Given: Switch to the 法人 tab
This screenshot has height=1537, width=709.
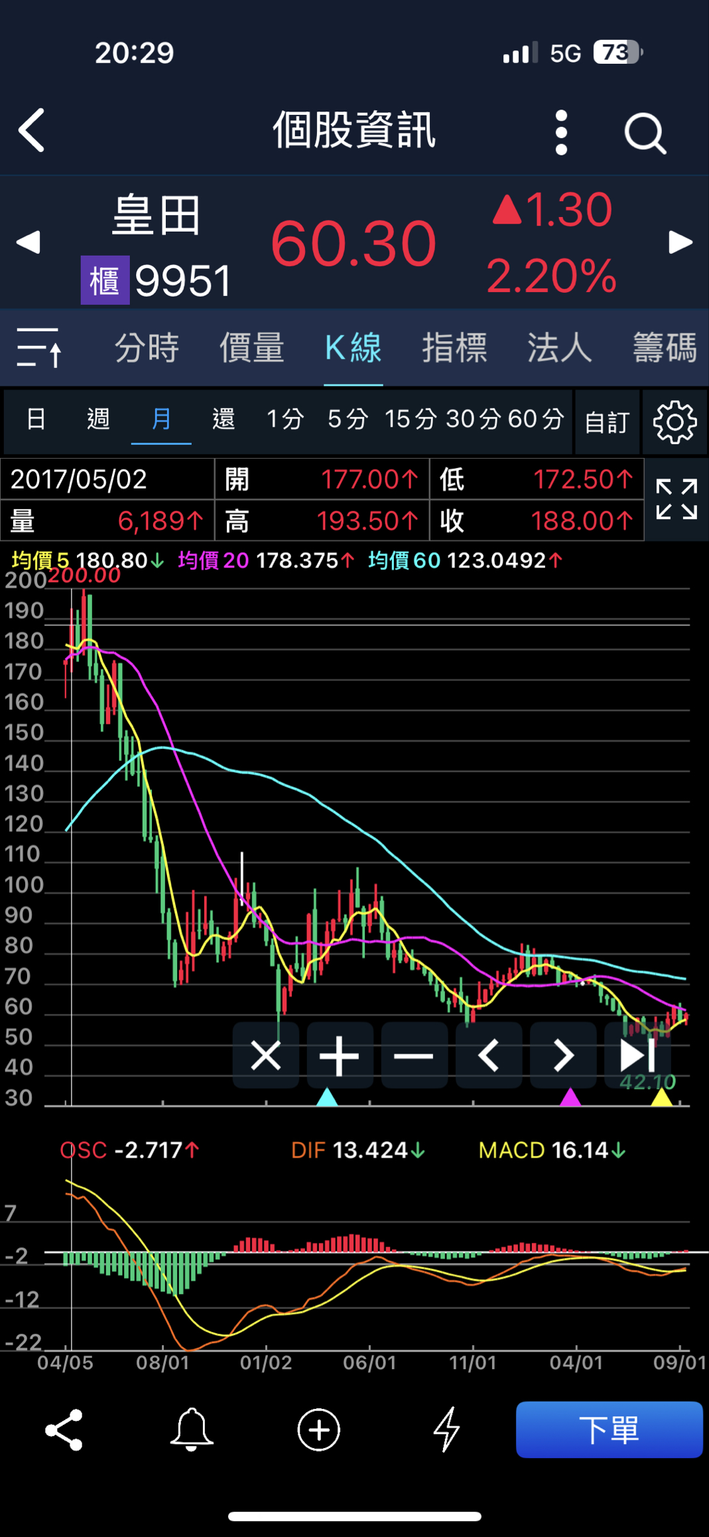Looking at the screenshot, I should click(x=559, y=347).
